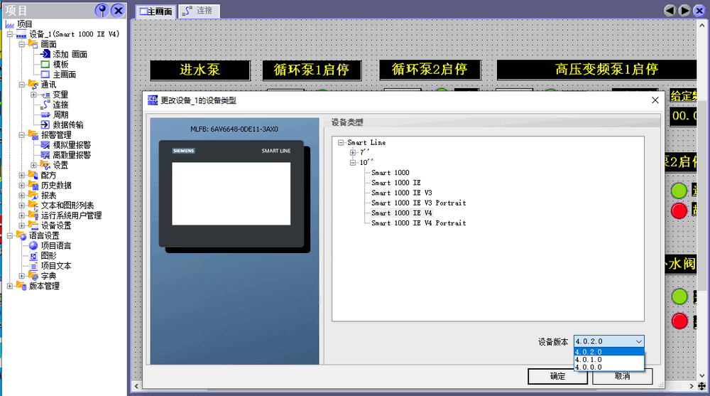Collapse the Smart Line root node
This screenshot has height=396, width=710.
tap(341, 142)
